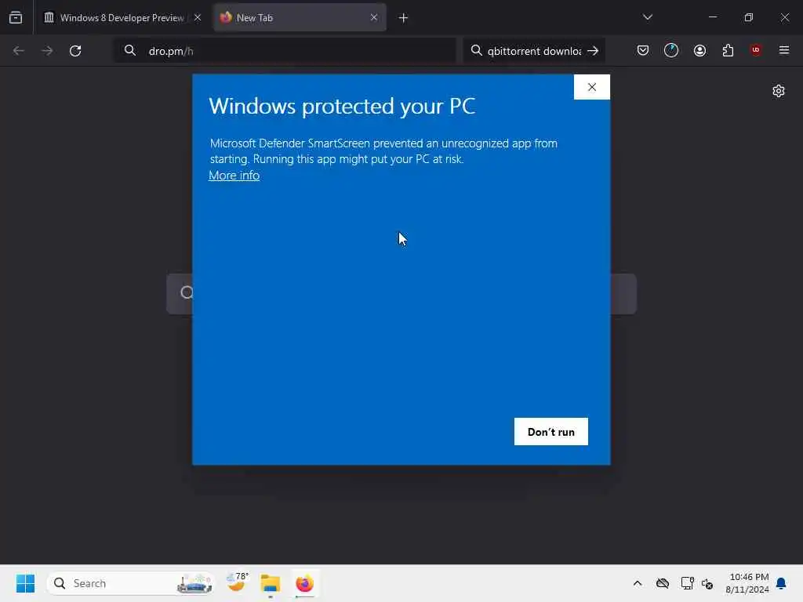The image size is (803, 602).
Task: Save page to Pocket icon
Action: click(x=643, y=50)
